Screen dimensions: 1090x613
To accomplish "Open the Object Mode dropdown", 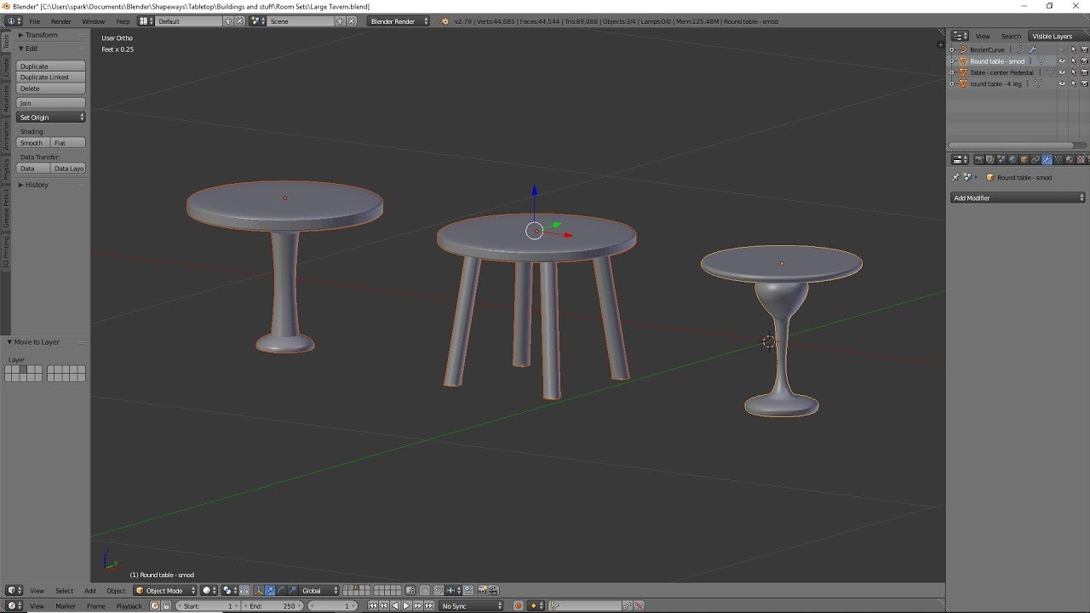I will (165, 590).
